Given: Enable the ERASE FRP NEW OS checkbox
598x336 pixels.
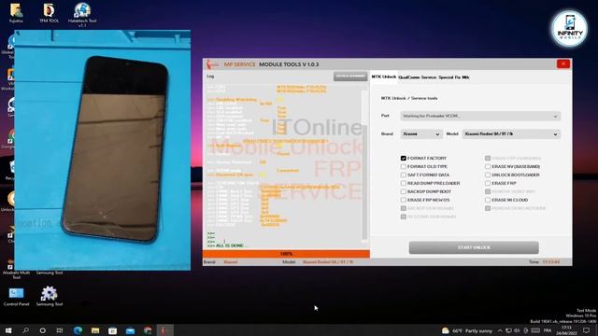Looking at the screenshot, I should coord(403,200).
